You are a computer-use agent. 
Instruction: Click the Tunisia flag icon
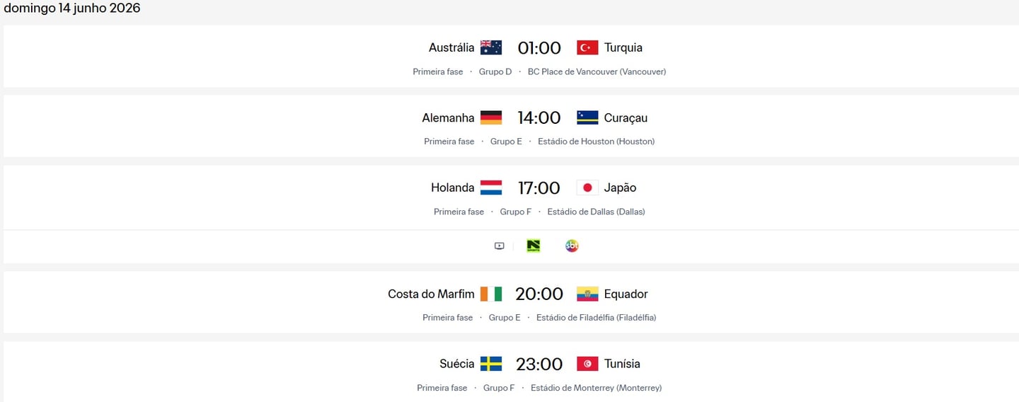587,364
